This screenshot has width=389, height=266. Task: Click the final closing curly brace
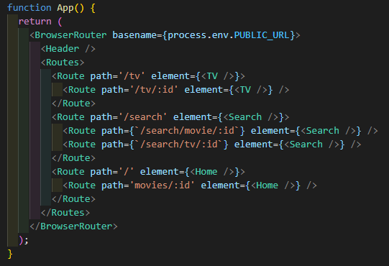[x=10, y=254]
